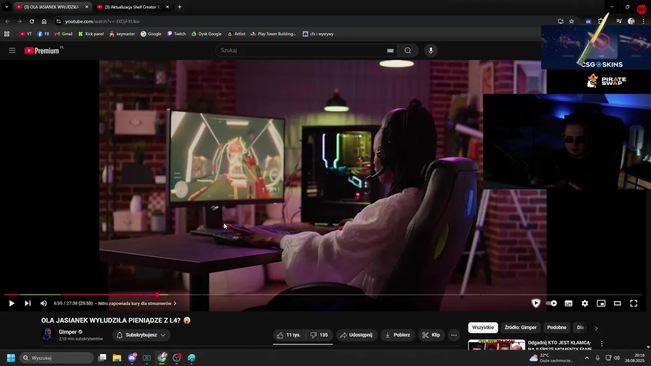Enter fullscreen mode
651x366 pixels.
(634, 303)
